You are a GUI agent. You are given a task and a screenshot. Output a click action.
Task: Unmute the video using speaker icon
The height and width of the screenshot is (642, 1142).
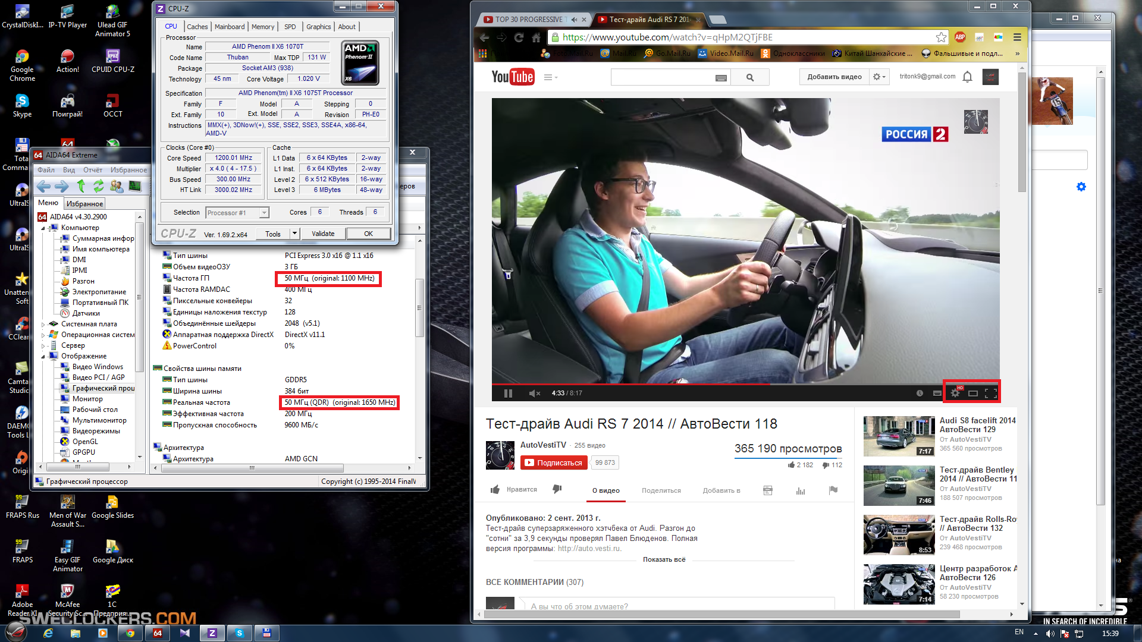pyautogui.click(x=534, y=393)
